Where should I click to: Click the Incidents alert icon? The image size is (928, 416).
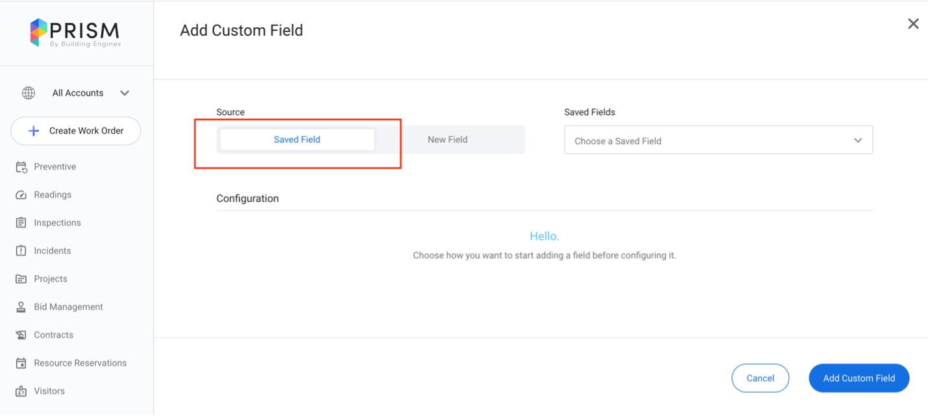(21, 251)
